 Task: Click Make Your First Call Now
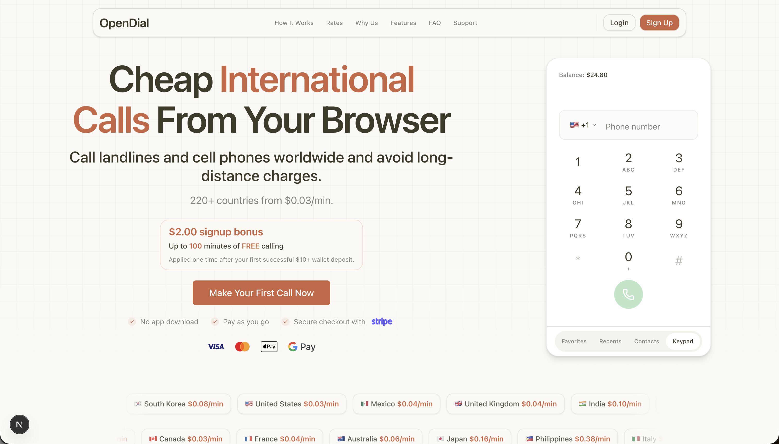tap(261, 293)
